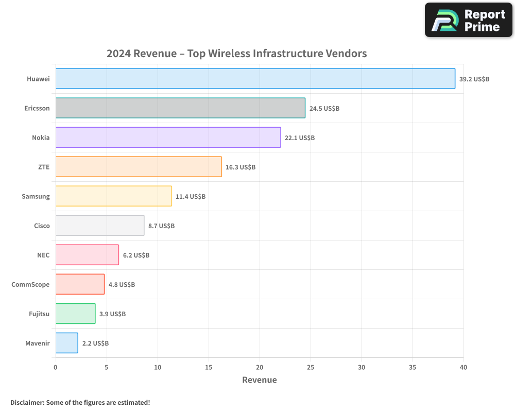This screenshot has height=412, width=515.
Task: Select the CommScope axis label
Action: [31, 284]
